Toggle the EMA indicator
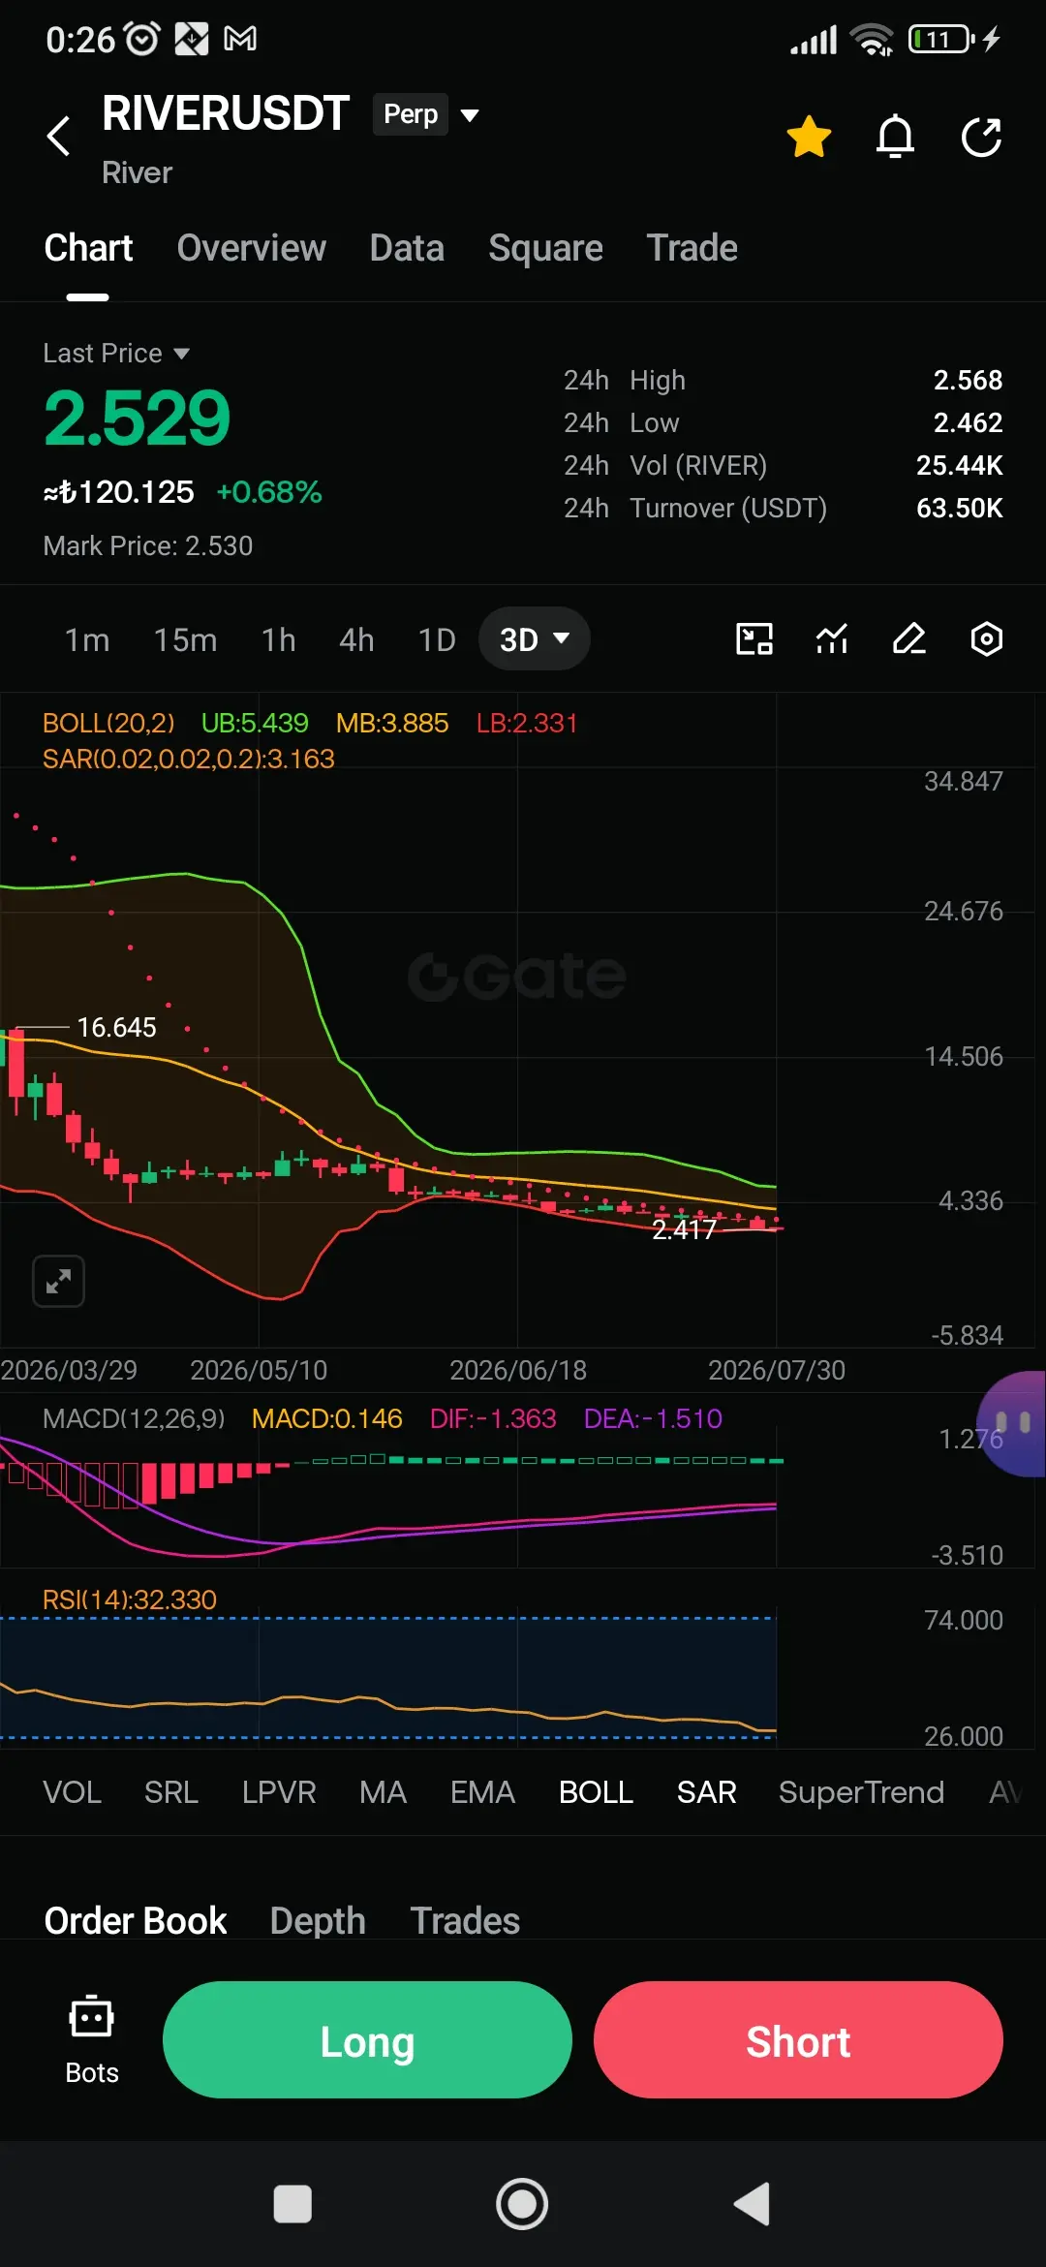This screenshot has width=1046, height=2267. click(x=482, y=1792)
